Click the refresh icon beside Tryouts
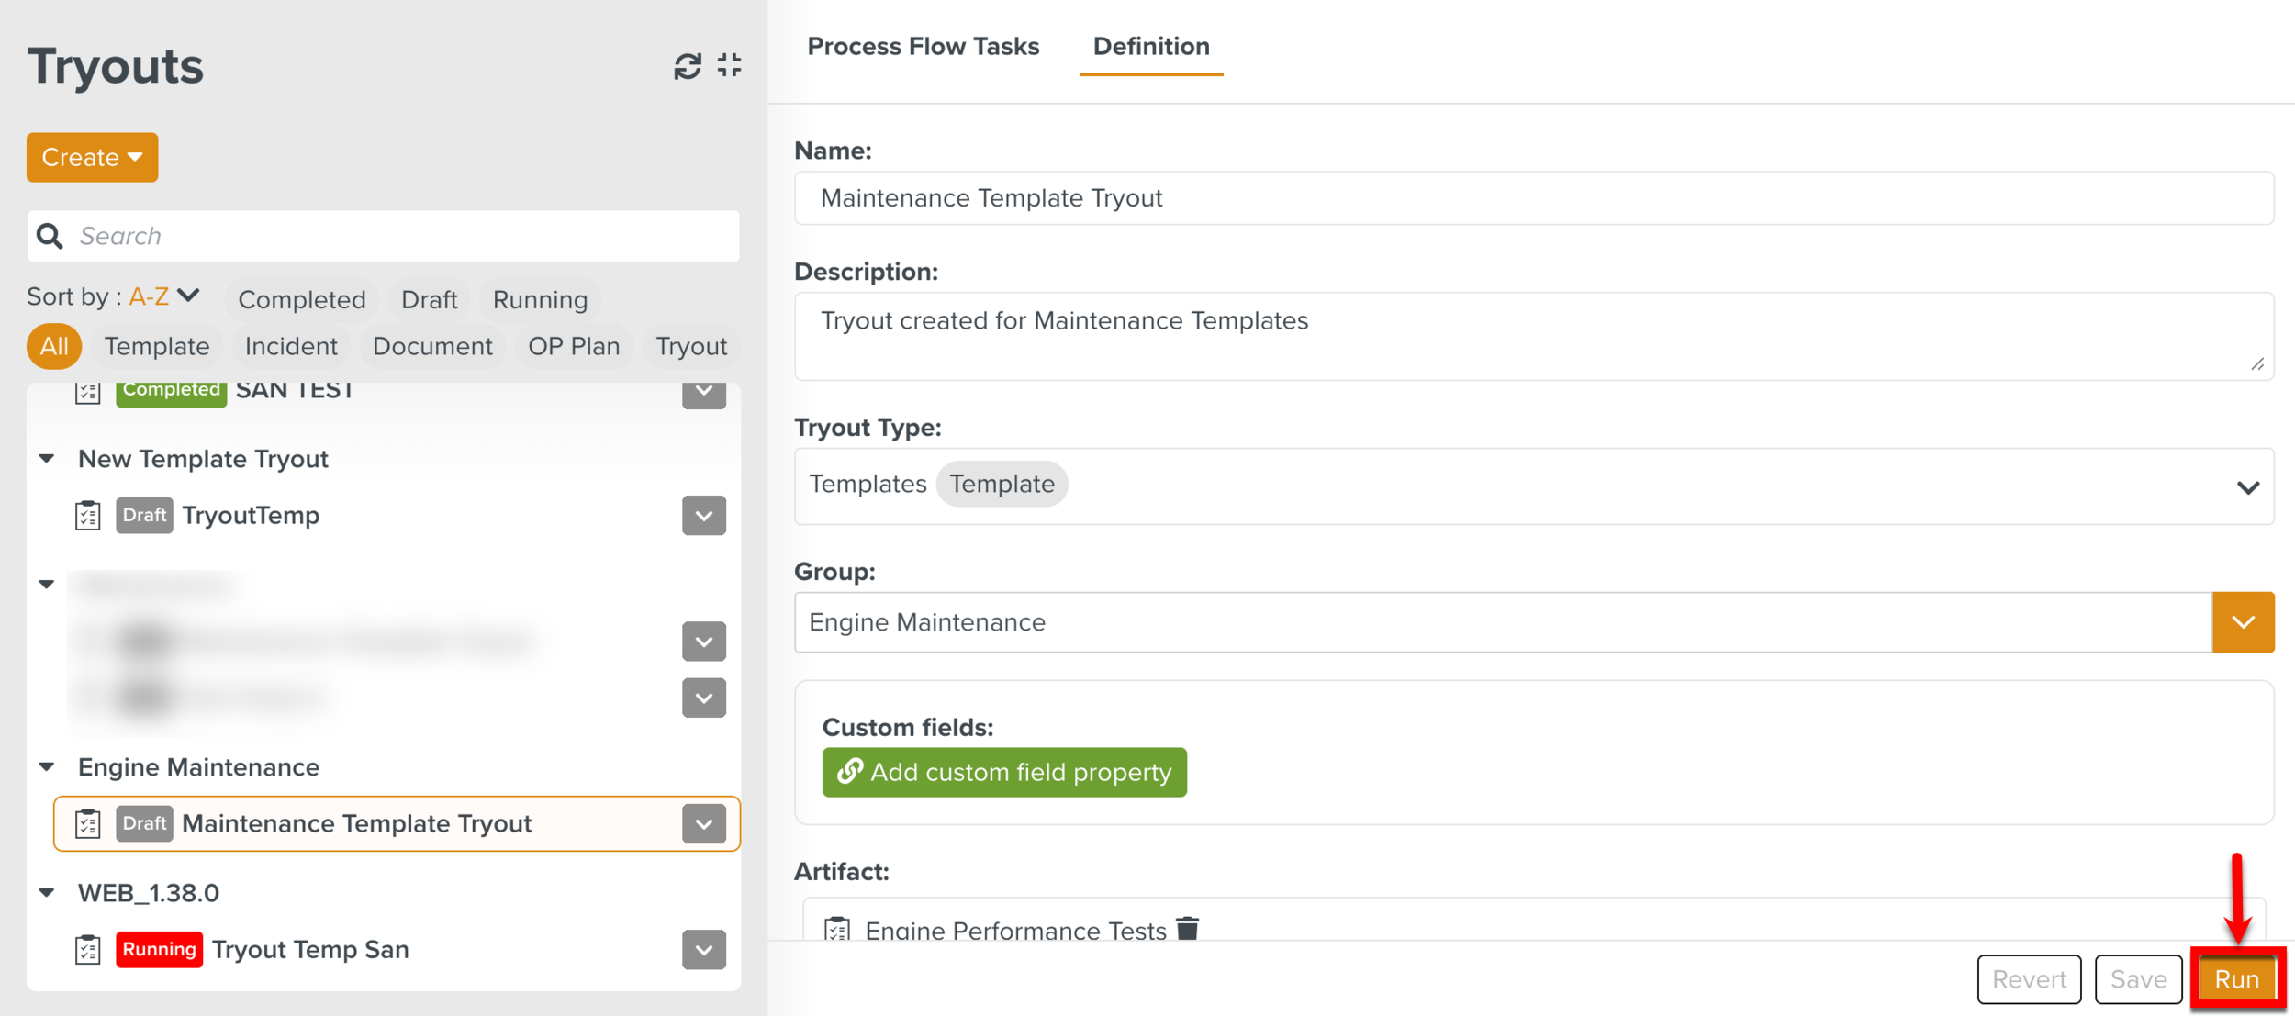2295x1016 pixels. (687, 66)
